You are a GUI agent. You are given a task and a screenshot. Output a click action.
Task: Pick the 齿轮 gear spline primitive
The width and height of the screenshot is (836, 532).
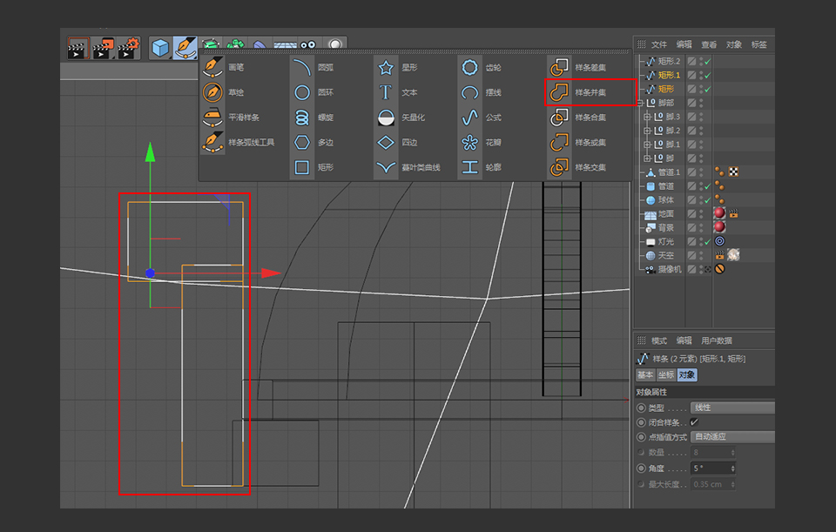[x=495, y=66]
